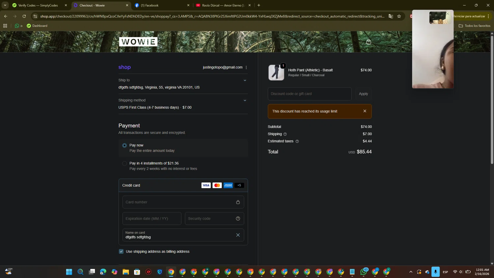Select Pay in 4 installments of $21.36
Image resolution: width=494 pixels, height=278 pixels.
tap(124, 163)
